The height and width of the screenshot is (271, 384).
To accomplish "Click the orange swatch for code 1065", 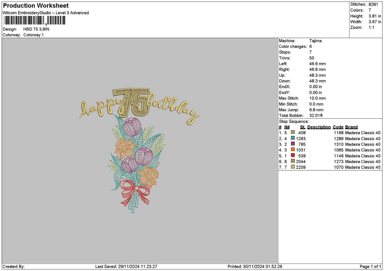I will [x=293, y=149].
